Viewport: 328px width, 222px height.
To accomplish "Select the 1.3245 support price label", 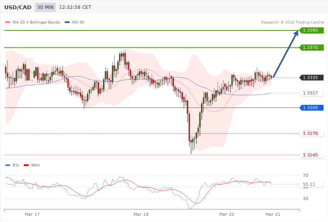I will click(312, 155).
